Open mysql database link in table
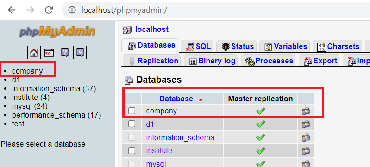This screenshot has height=167, width=370. [156, 163]
